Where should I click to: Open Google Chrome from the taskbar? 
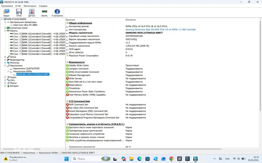click(x=171, y=159)
